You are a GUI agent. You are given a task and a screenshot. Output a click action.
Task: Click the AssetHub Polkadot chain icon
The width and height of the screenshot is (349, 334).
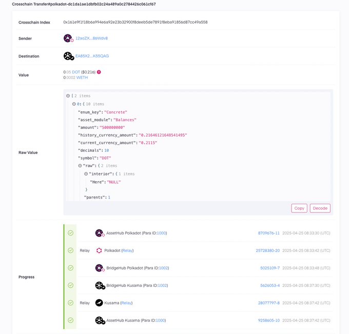pyautogui.click(x=99, y=233)
